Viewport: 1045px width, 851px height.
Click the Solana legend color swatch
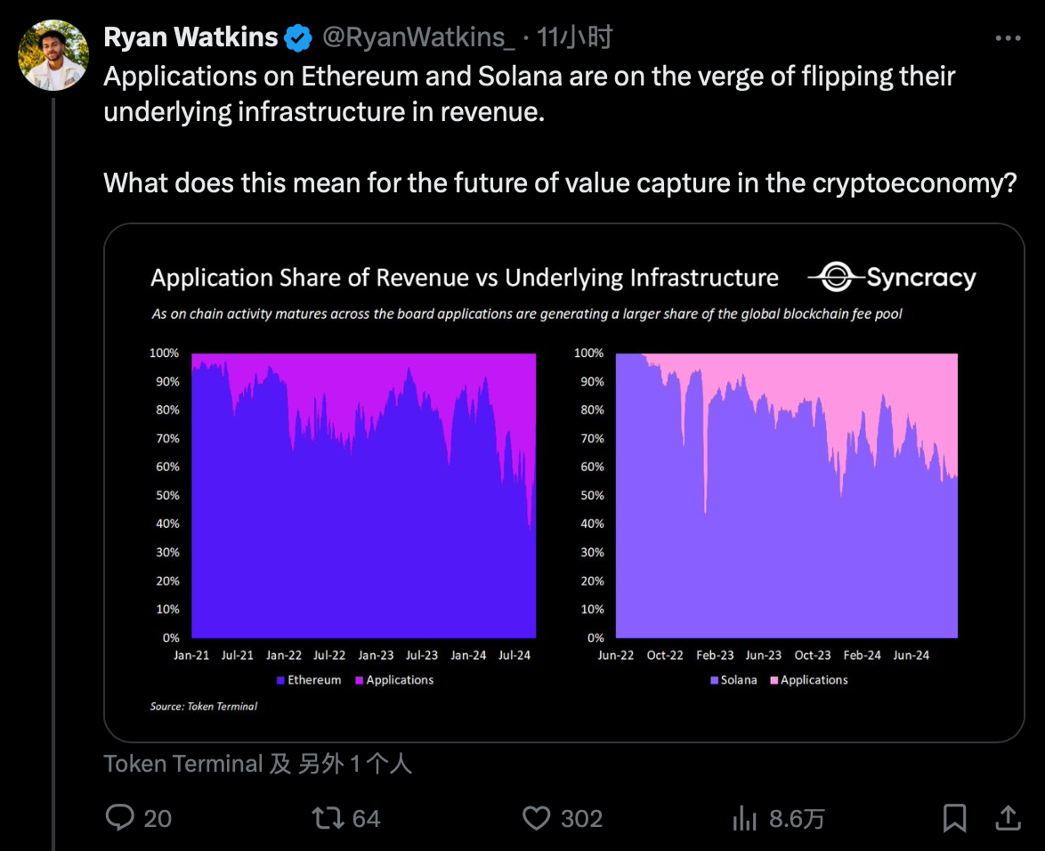[714, 680]
